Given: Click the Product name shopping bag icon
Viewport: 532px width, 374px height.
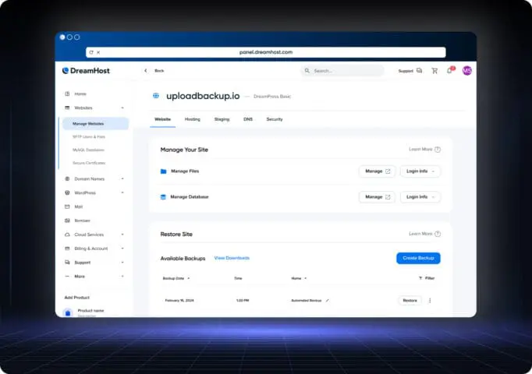Looking at the screenshot, I should pos(68,313).
